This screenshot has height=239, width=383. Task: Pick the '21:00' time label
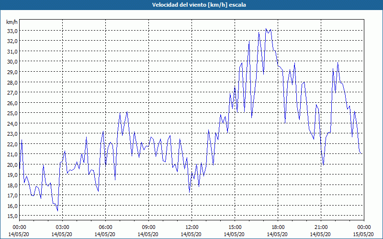[x=321, y=228]
